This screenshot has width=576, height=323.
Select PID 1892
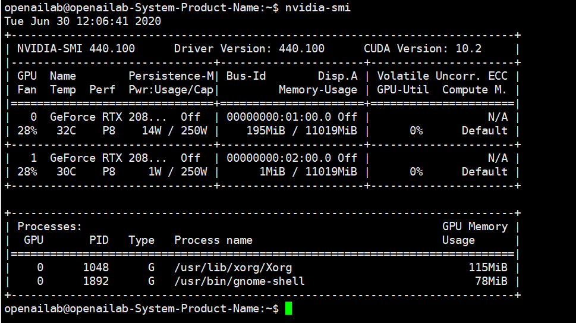[96, 281]
